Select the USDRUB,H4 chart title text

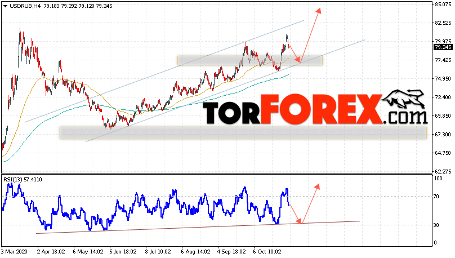point(25,6)
